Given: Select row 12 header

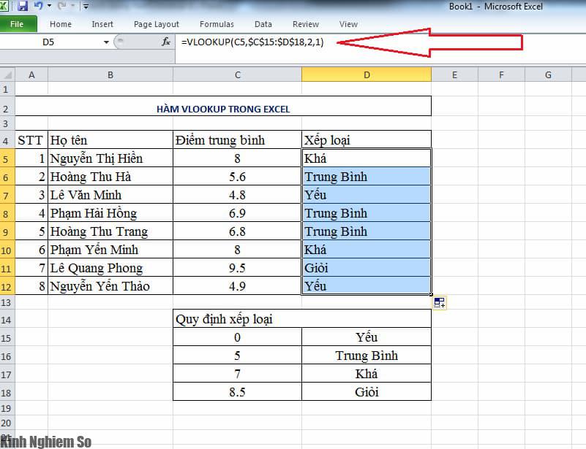Looking at the screenshot, I should [7, 287].
